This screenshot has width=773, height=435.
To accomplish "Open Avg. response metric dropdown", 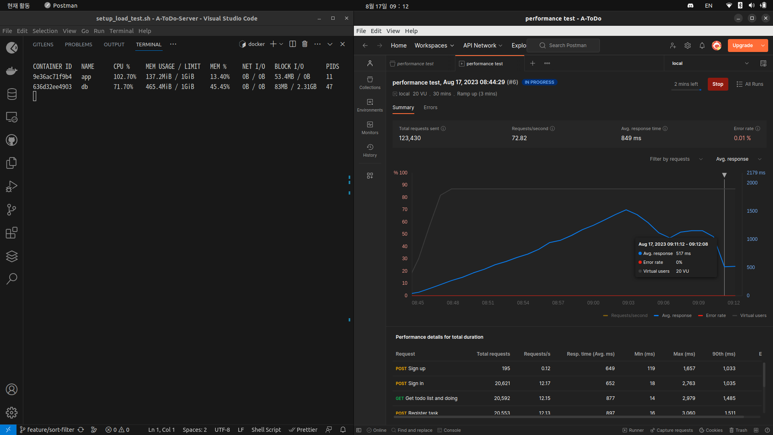I will tap(739, 159).
